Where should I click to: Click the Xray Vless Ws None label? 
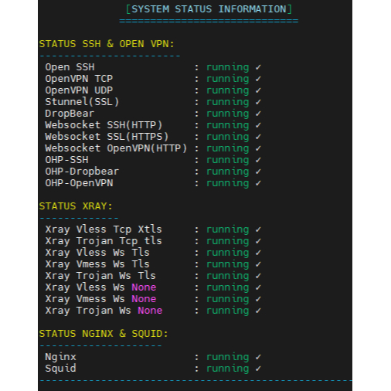click(x=100, y=287)
